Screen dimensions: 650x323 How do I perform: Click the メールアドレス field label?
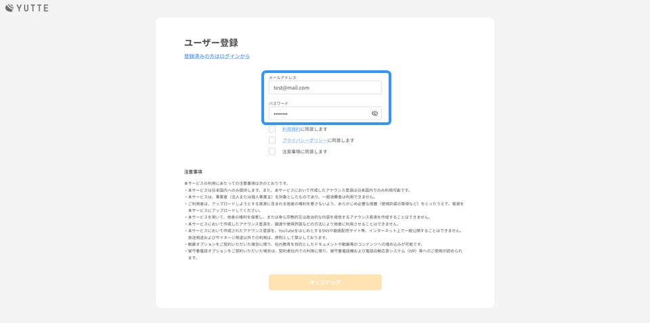[282, 78]
